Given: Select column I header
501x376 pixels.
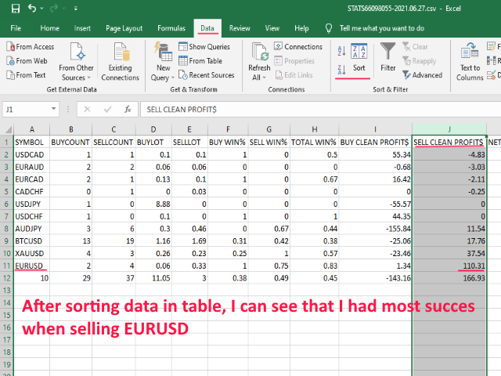Looking at the screenshot, I should [375, 129].
